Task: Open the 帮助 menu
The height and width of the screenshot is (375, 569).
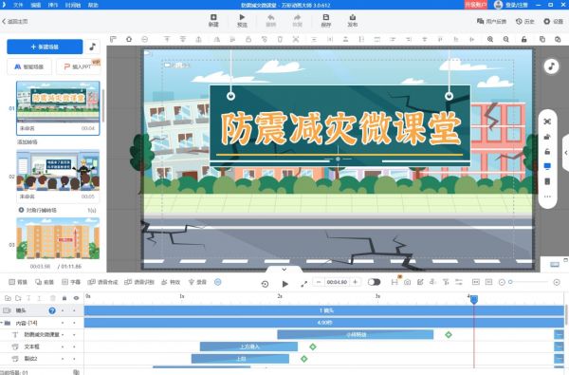Action: click(x=93, y=5)
